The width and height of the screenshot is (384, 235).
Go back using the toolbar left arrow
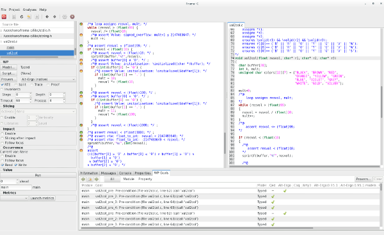(x=47, y=17)
